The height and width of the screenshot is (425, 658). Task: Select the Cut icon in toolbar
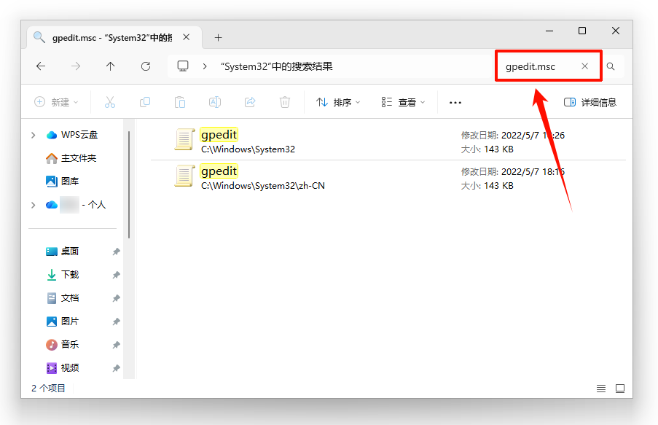click(x=109, y=102)
